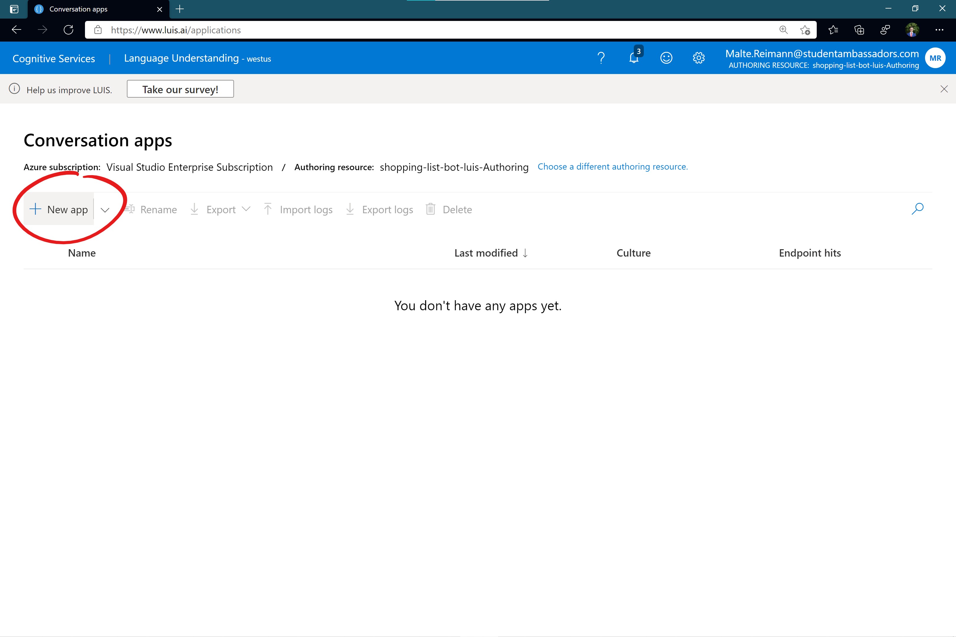Open browser collections icon

pos(859,30)
